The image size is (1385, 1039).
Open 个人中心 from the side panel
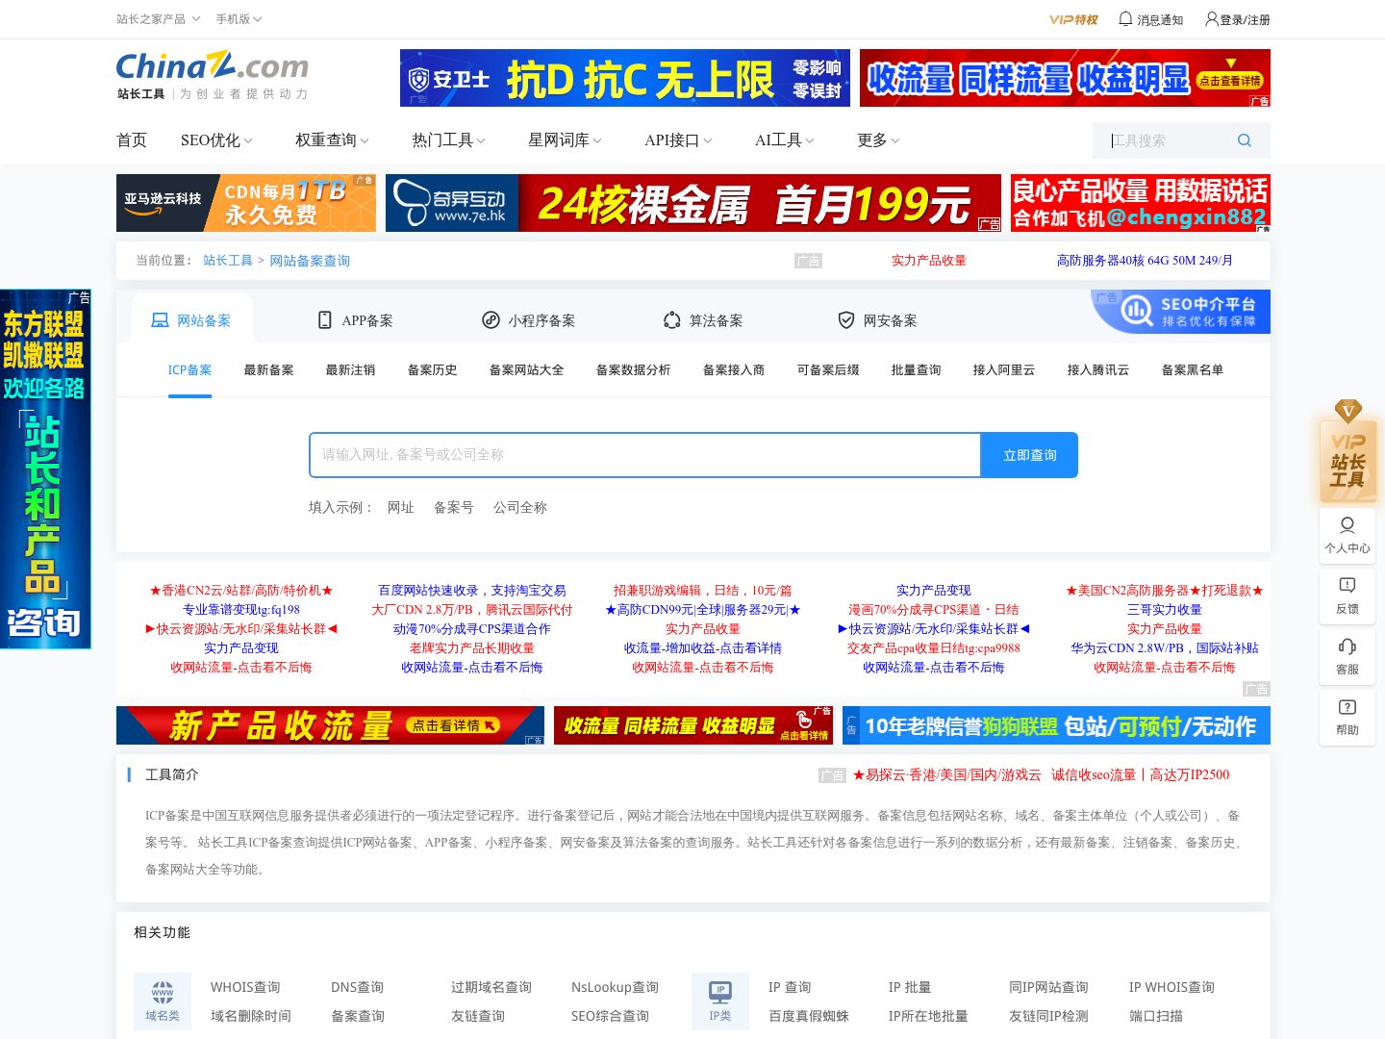(x=1347, y=535)
